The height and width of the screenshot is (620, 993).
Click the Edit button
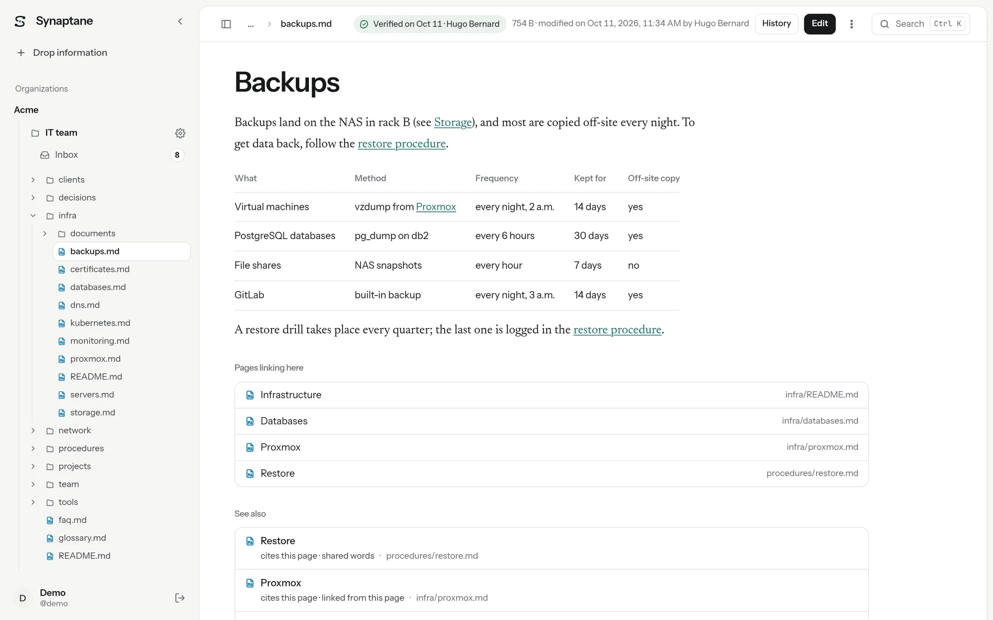820,24
